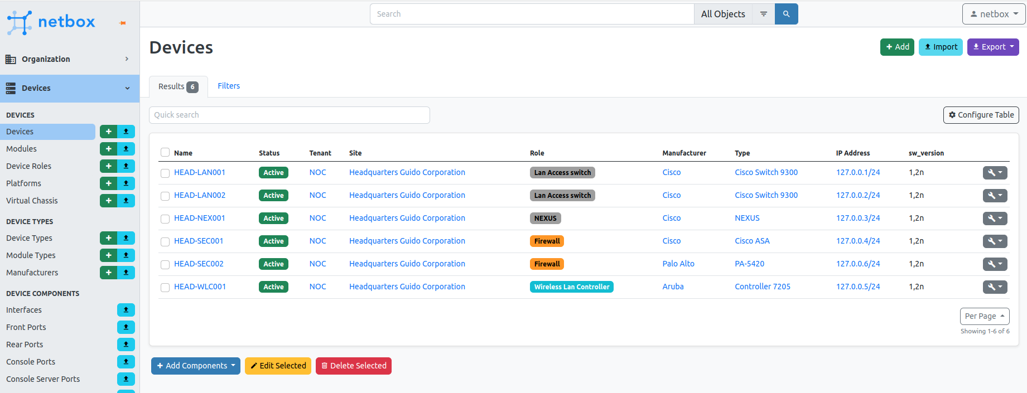The width and height of the screenshot is (1027, 393).
Task: Expand the Organization sidebar section
Action: pyautogui.click(x=70, y=59)
